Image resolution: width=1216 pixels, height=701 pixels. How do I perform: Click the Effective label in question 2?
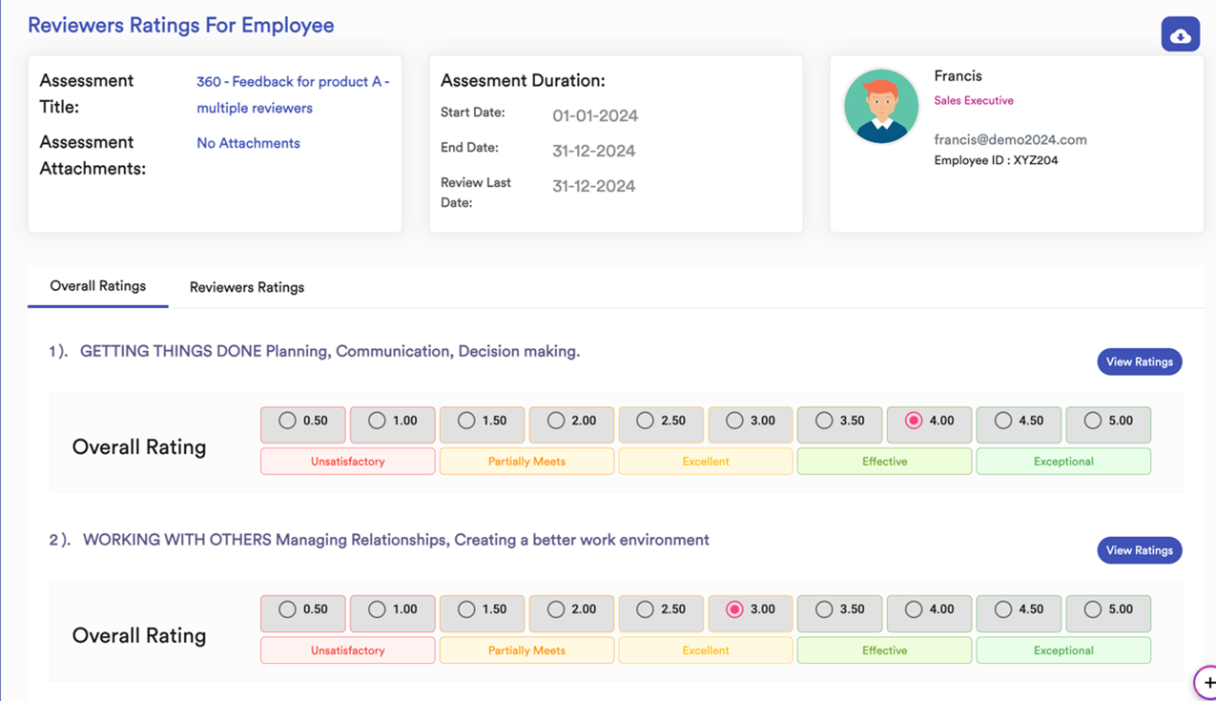(x=884, y=650)
